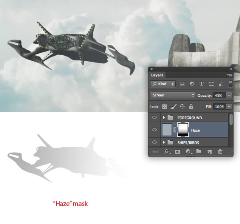Click the Opacity value field showing 45%

point(220,95)
